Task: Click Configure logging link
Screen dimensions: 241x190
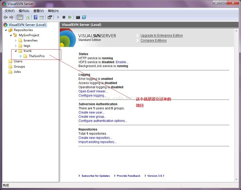Action: (92, 95)
